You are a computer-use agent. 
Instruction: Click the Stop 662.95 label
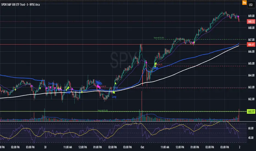103,86
